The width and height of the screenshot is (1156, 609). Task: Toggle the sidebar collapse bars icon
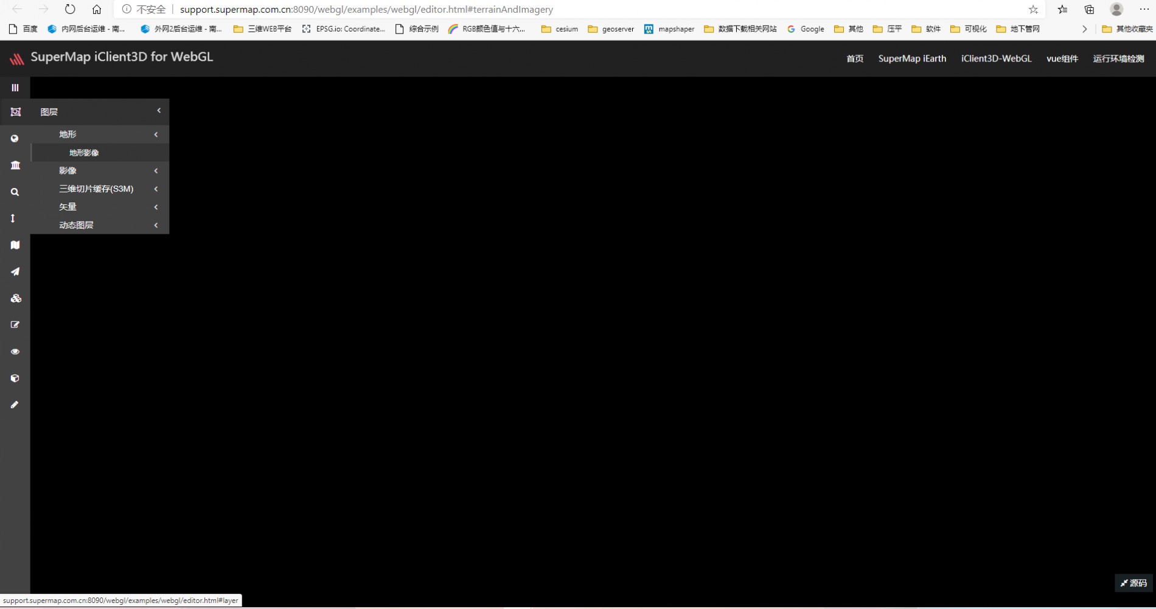pyautogui.click(x=15, y=88)
